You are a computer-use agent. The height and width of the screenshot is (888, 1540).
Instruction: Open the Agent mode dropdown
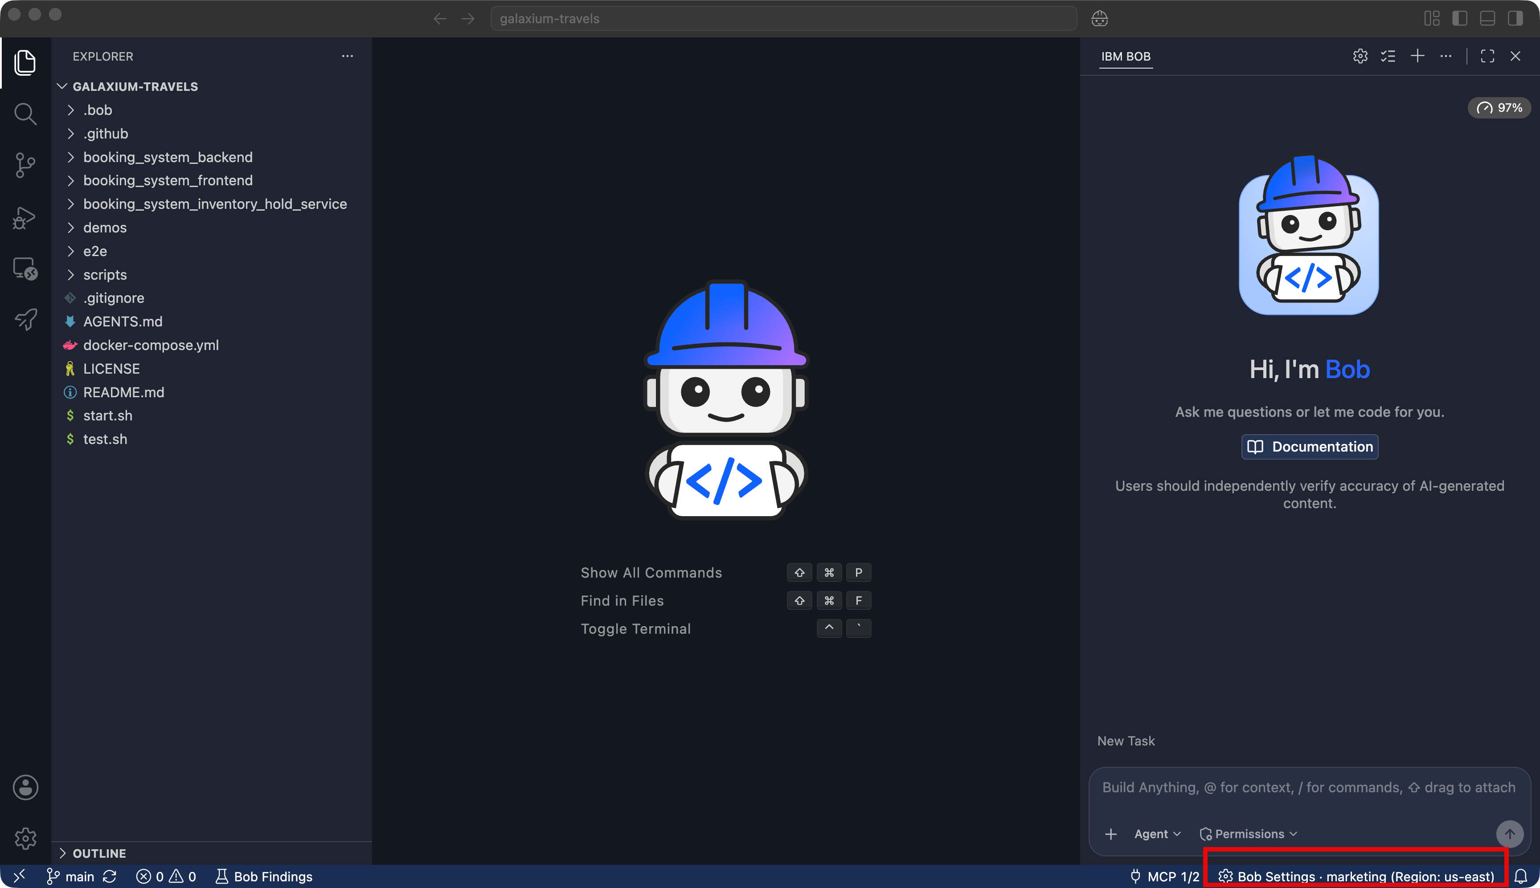[1157, 834]
